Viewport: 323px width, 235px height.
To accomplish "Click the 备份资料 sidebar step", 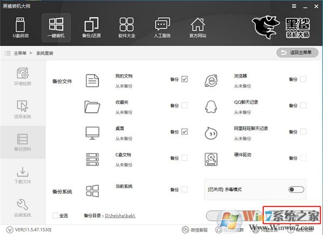I will [x=23, y=142].
